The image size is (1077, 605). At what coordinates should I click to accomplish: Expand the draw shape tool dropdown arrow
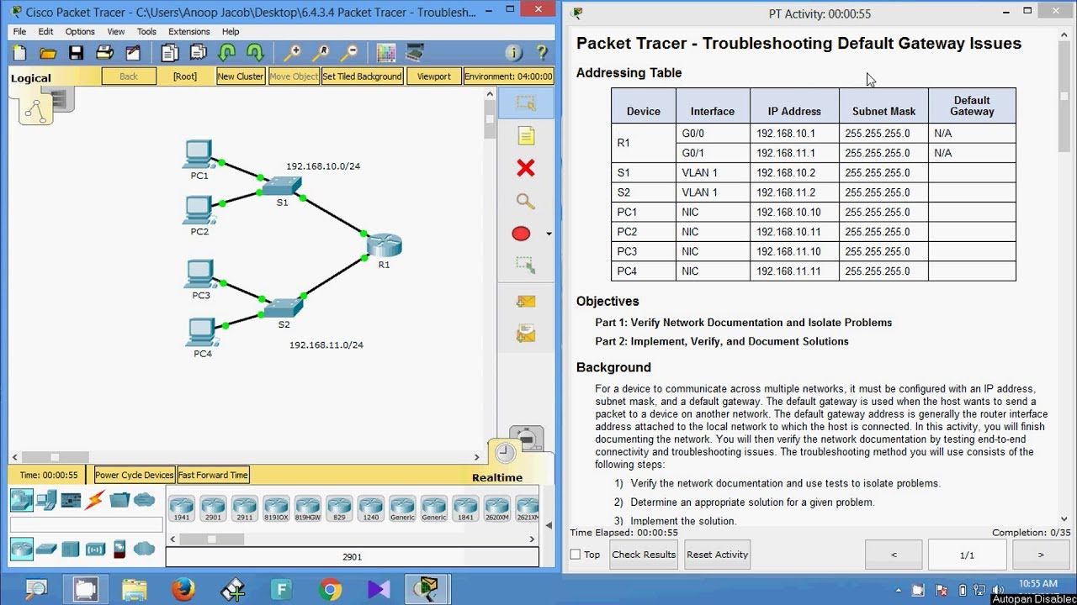click(x=549, y=234)
